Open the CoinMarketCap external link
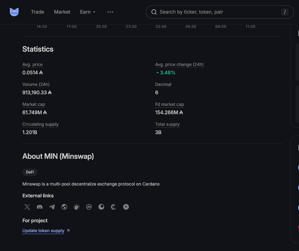The image size is (299, 251). (89, 207)
